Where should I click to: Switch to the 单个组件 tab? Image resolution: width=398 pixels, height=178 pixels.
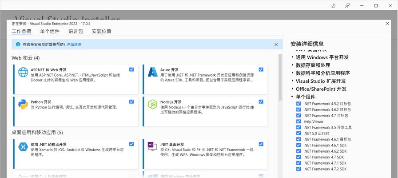tap(50, 32)
